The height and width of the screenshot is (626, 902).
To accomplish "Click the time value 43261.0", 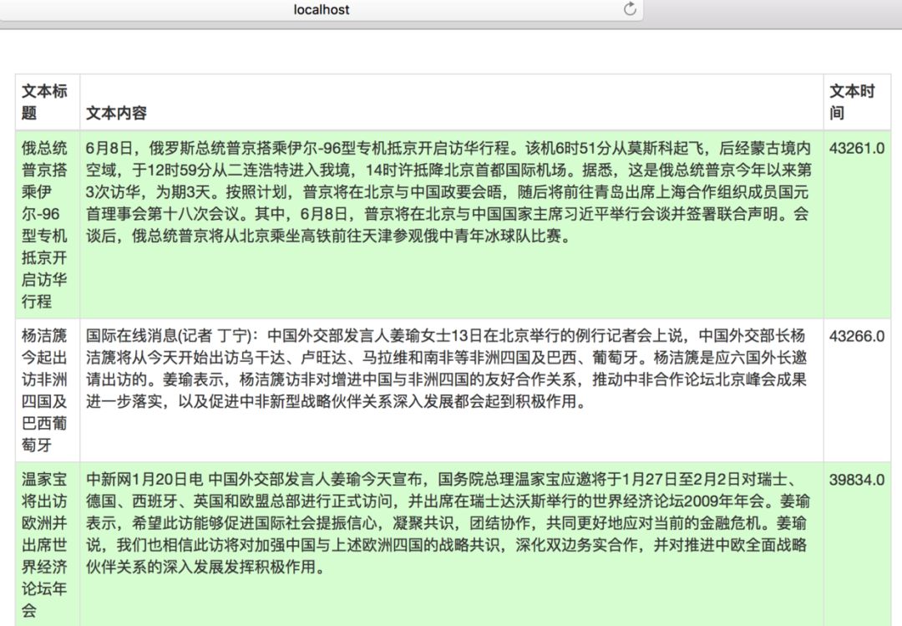I will (857, 148).
